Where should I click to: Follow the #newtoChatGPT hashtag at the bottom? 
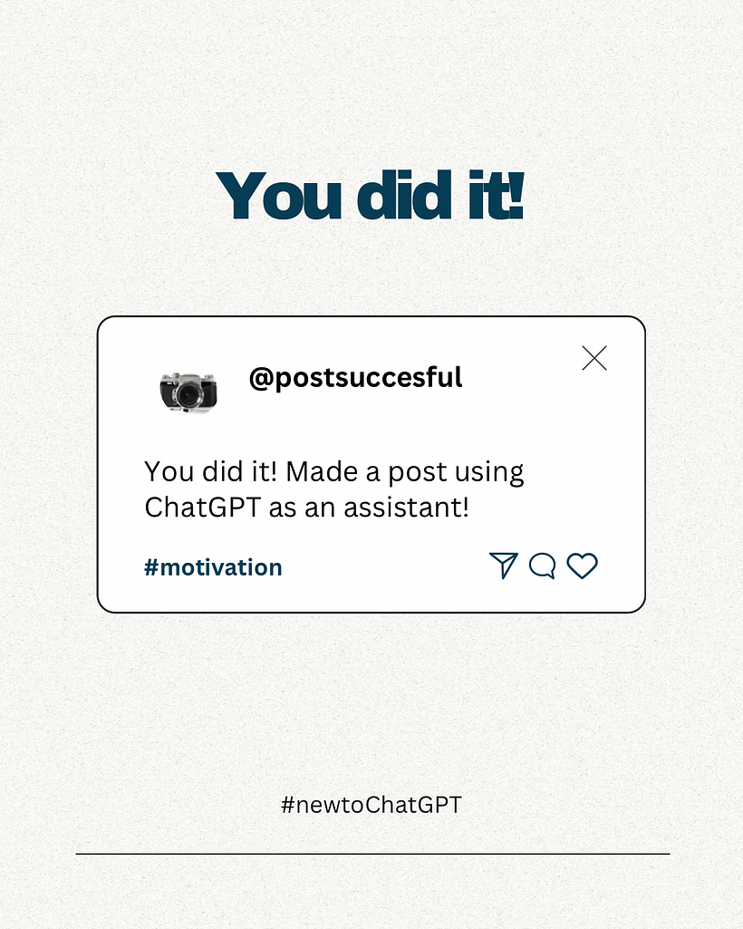point(371,805)
